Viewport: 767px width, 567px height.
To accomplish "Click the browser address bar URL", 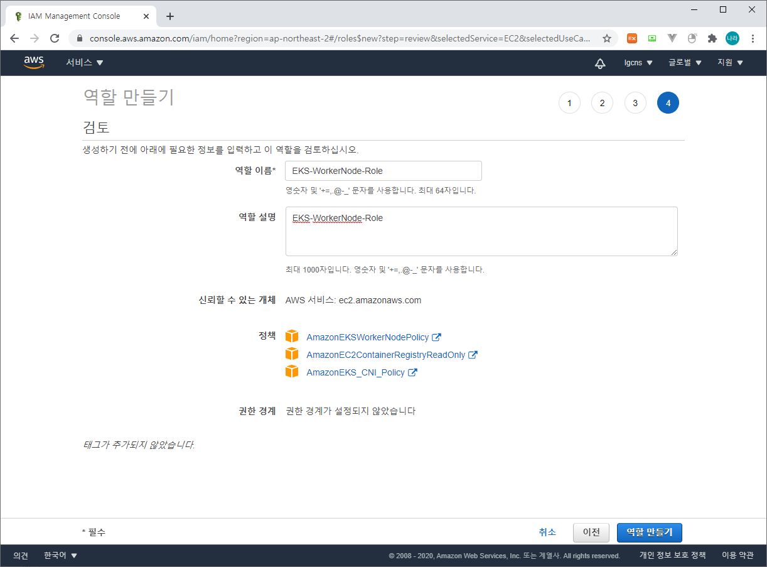I will 340,38.
